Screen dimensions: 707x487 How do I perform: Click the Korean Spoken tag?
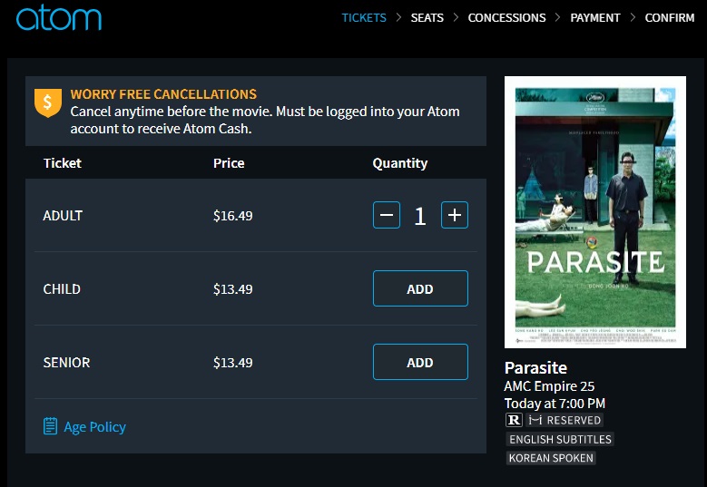pos(551,458)
